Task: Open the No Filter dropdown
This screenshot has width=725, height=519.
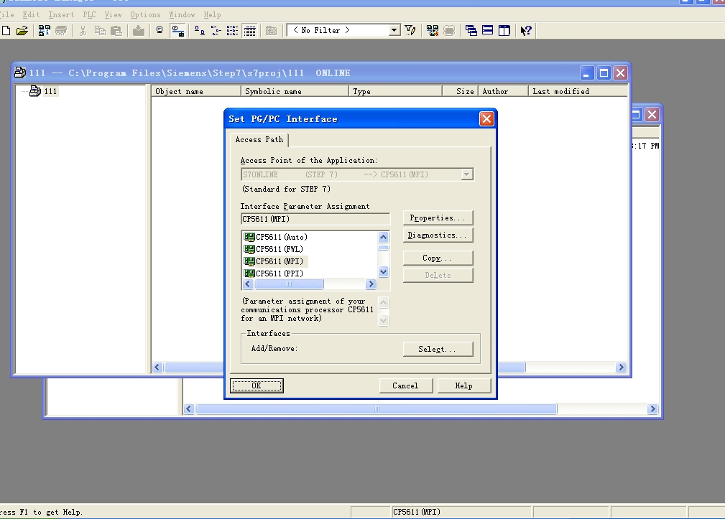Action: 394,30
